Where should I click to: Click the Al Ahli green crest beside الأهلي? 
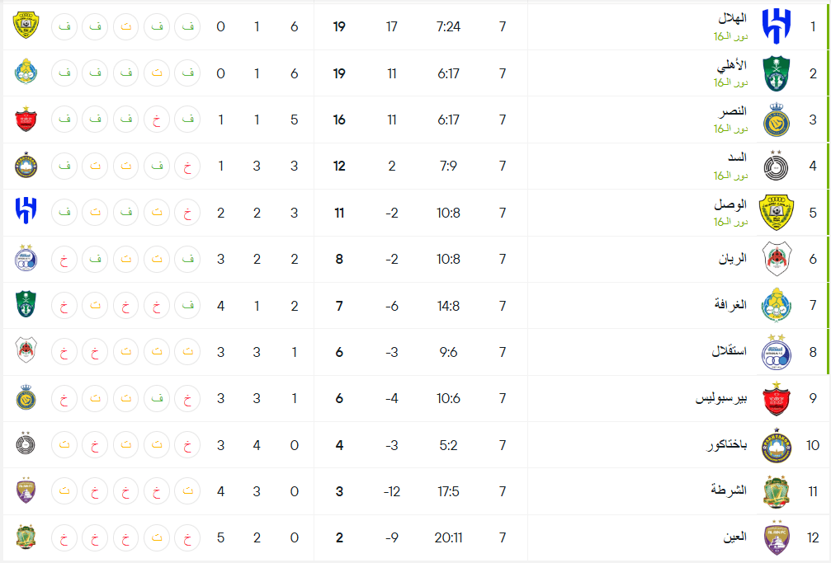tap(777, 73)
